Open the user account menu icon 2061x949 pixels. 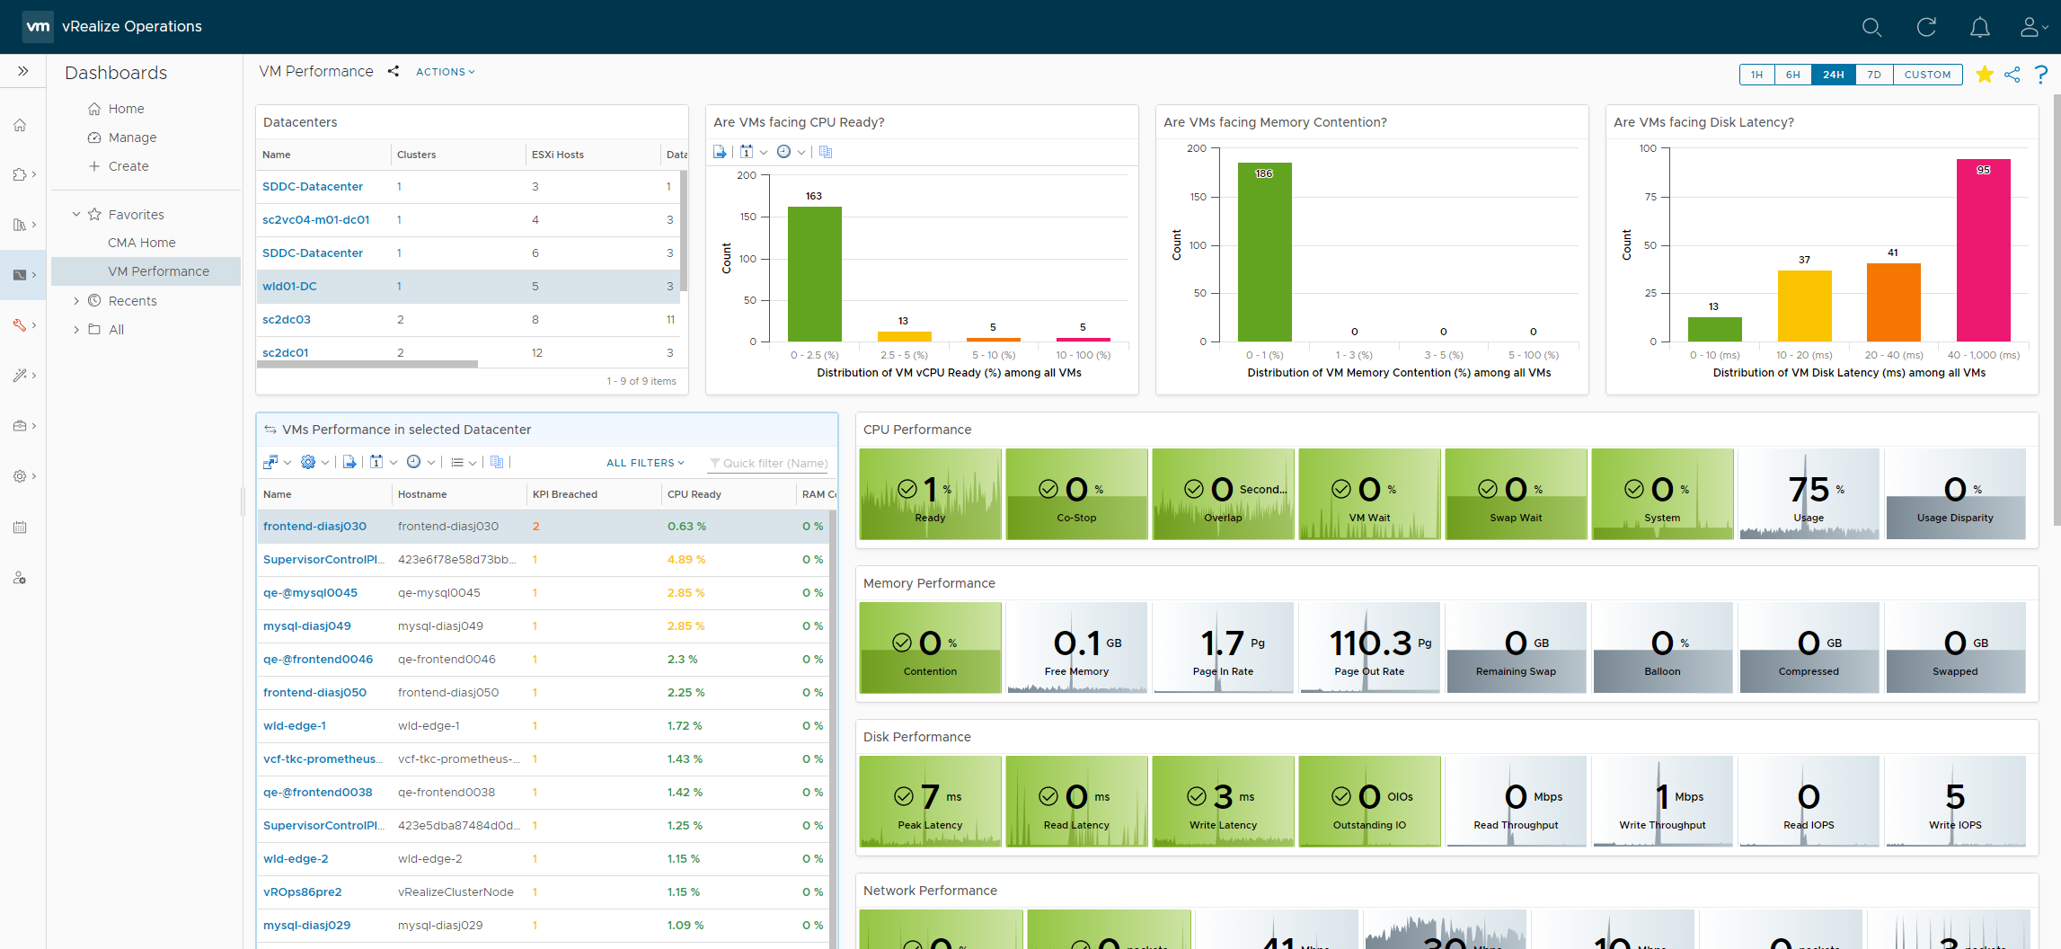pos(2030,27)
